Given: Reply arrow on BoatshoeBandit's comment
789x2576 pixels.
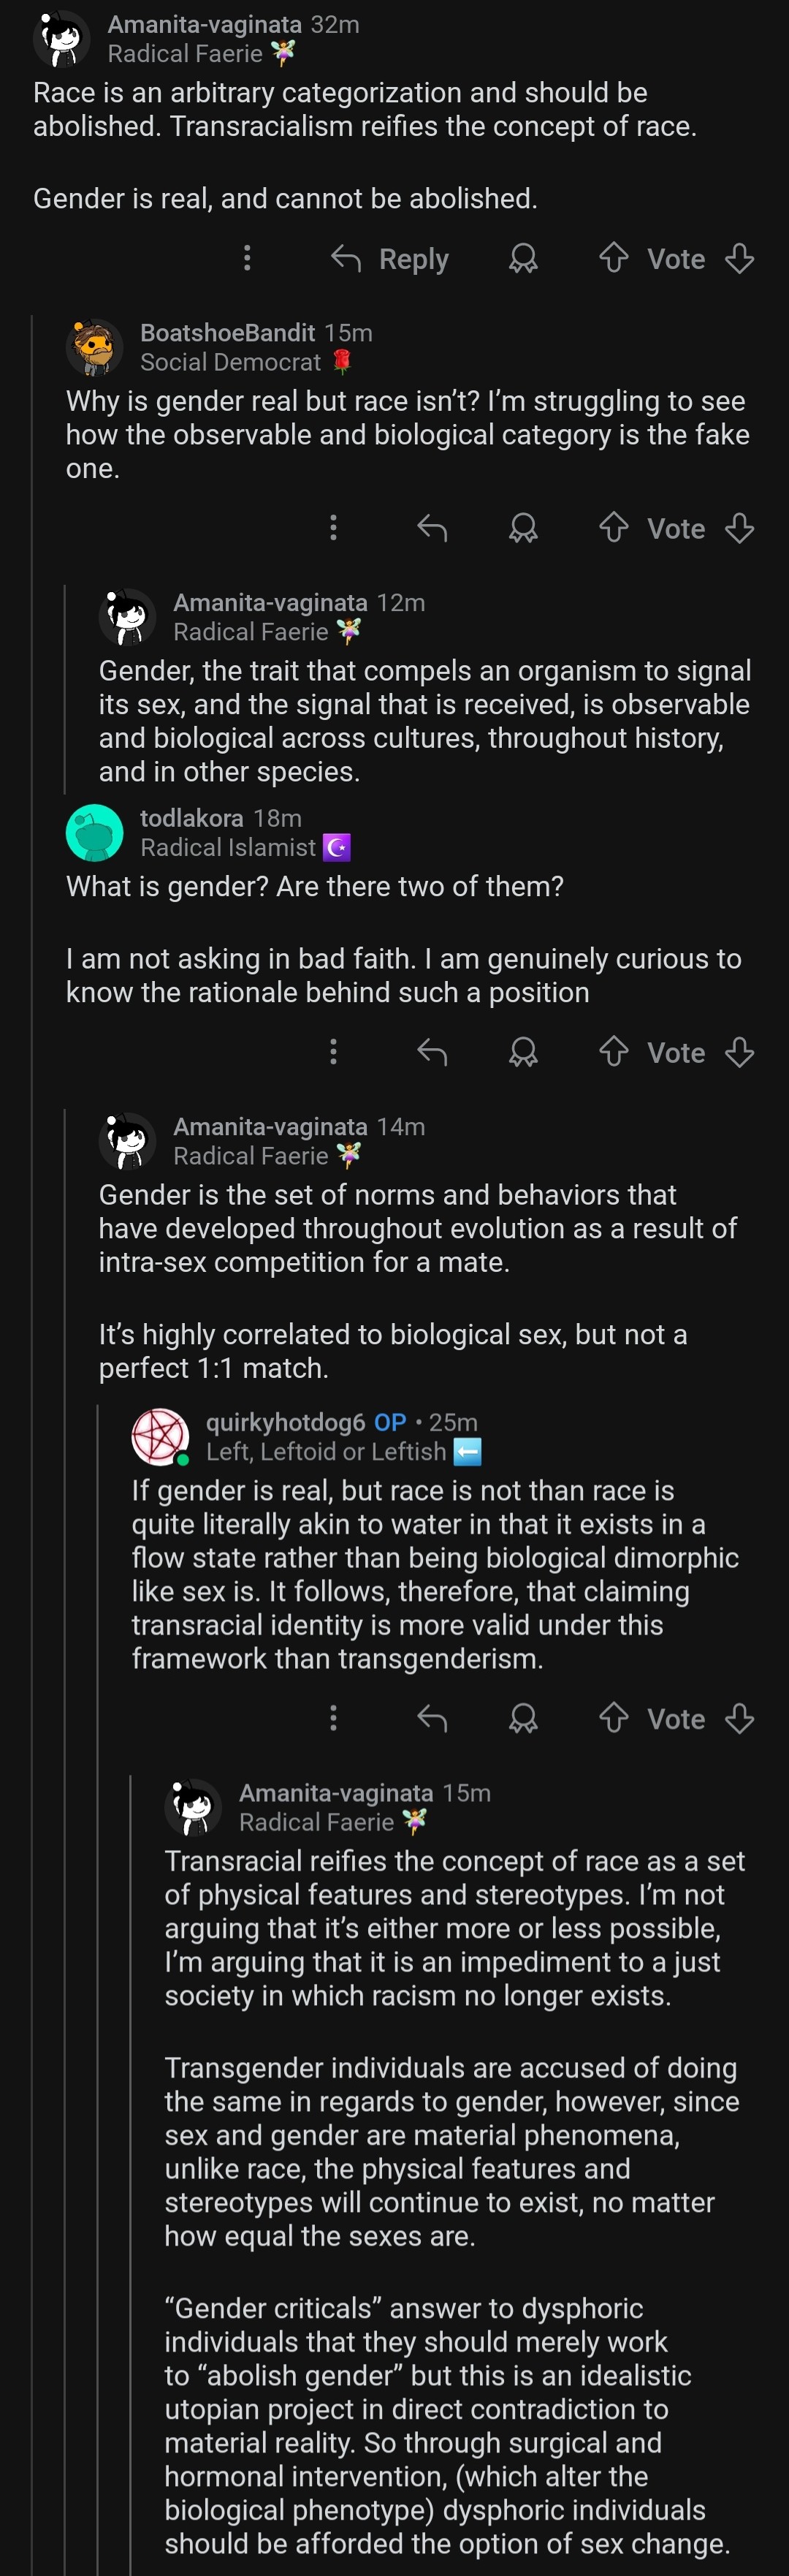Looking at the screenshot, I should point(432,527).
